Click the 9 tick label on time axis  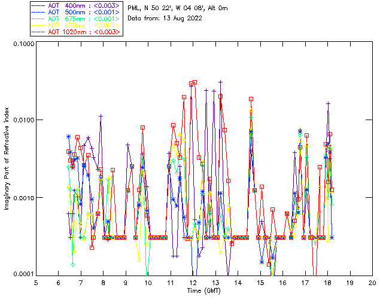tap(126, 282)
